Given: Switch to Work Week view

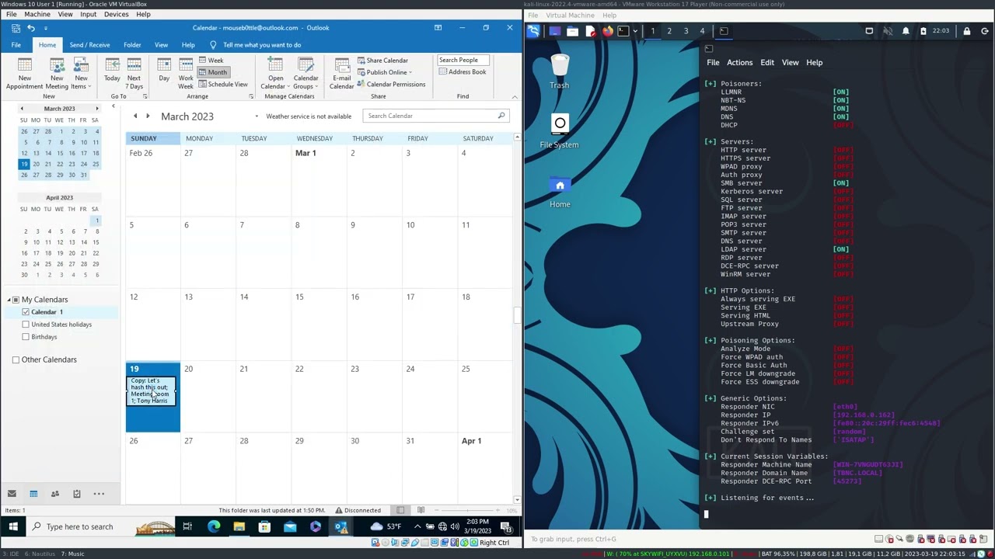Looking at the screenshot, I should pos(186,73).
